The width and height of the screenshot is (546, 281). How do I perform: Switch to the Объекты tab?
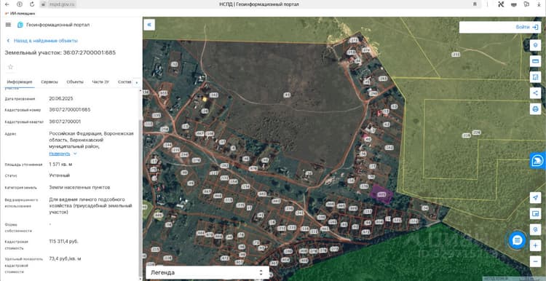tap(75, 82)
